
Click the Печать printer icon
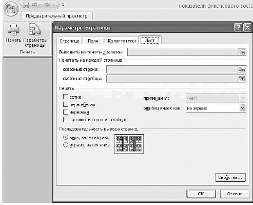(x=13, y=30)
